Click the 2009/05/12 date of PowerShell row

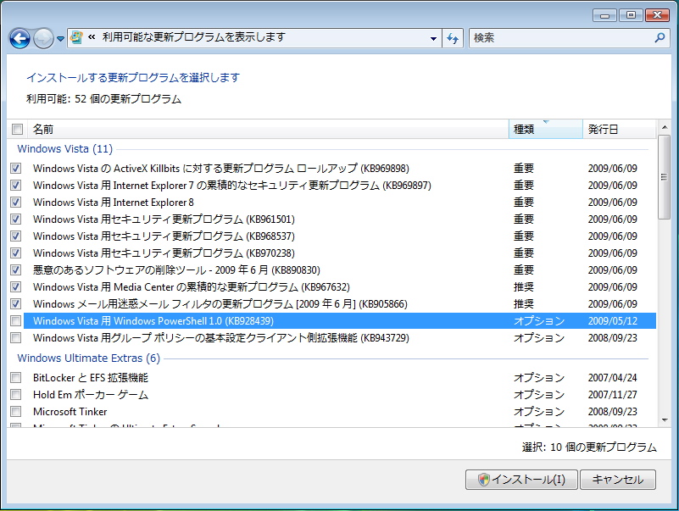(x=612, y=321)
